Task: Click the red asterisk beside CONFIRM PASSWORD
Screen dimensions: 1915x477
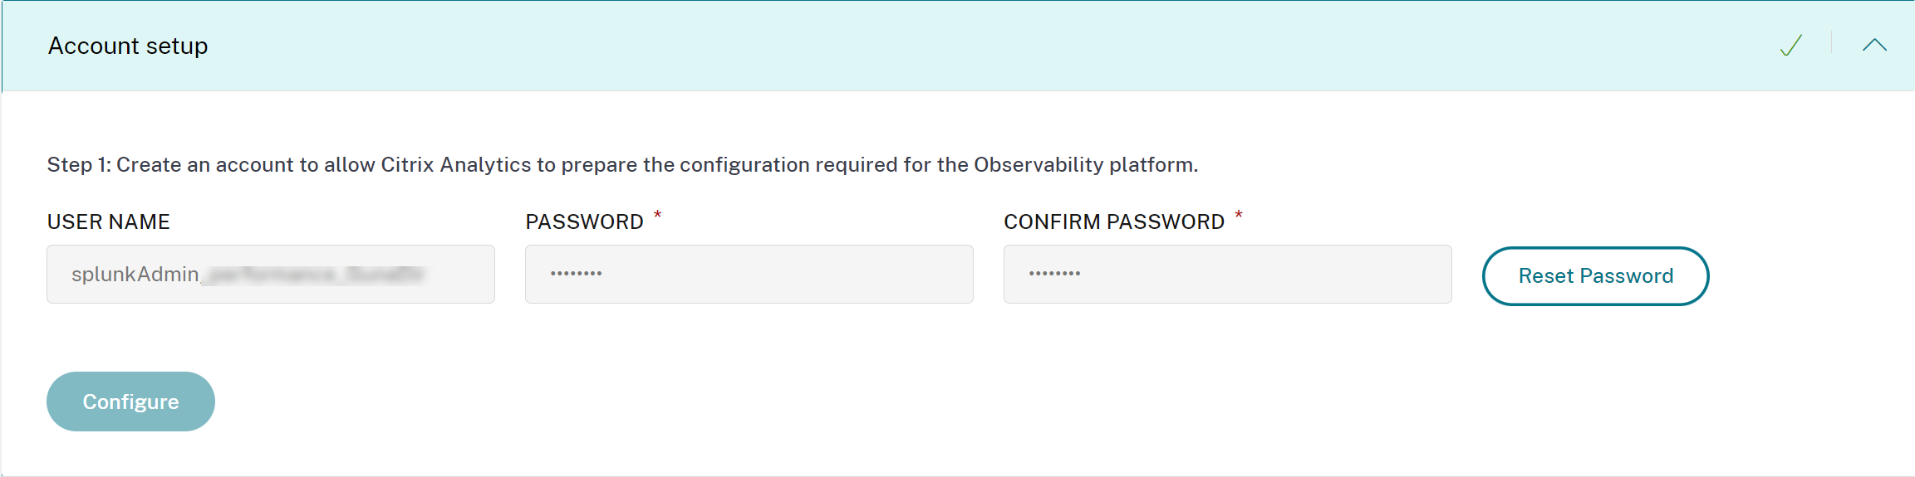Action: 1238,217
